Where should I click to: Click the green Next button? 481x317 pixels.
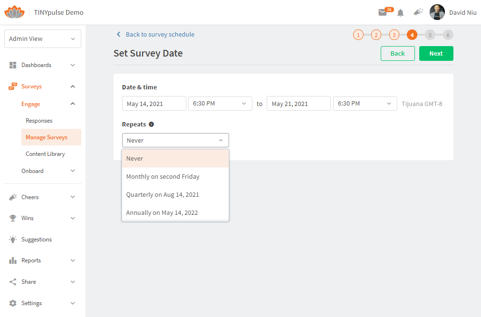pos(436,53)
